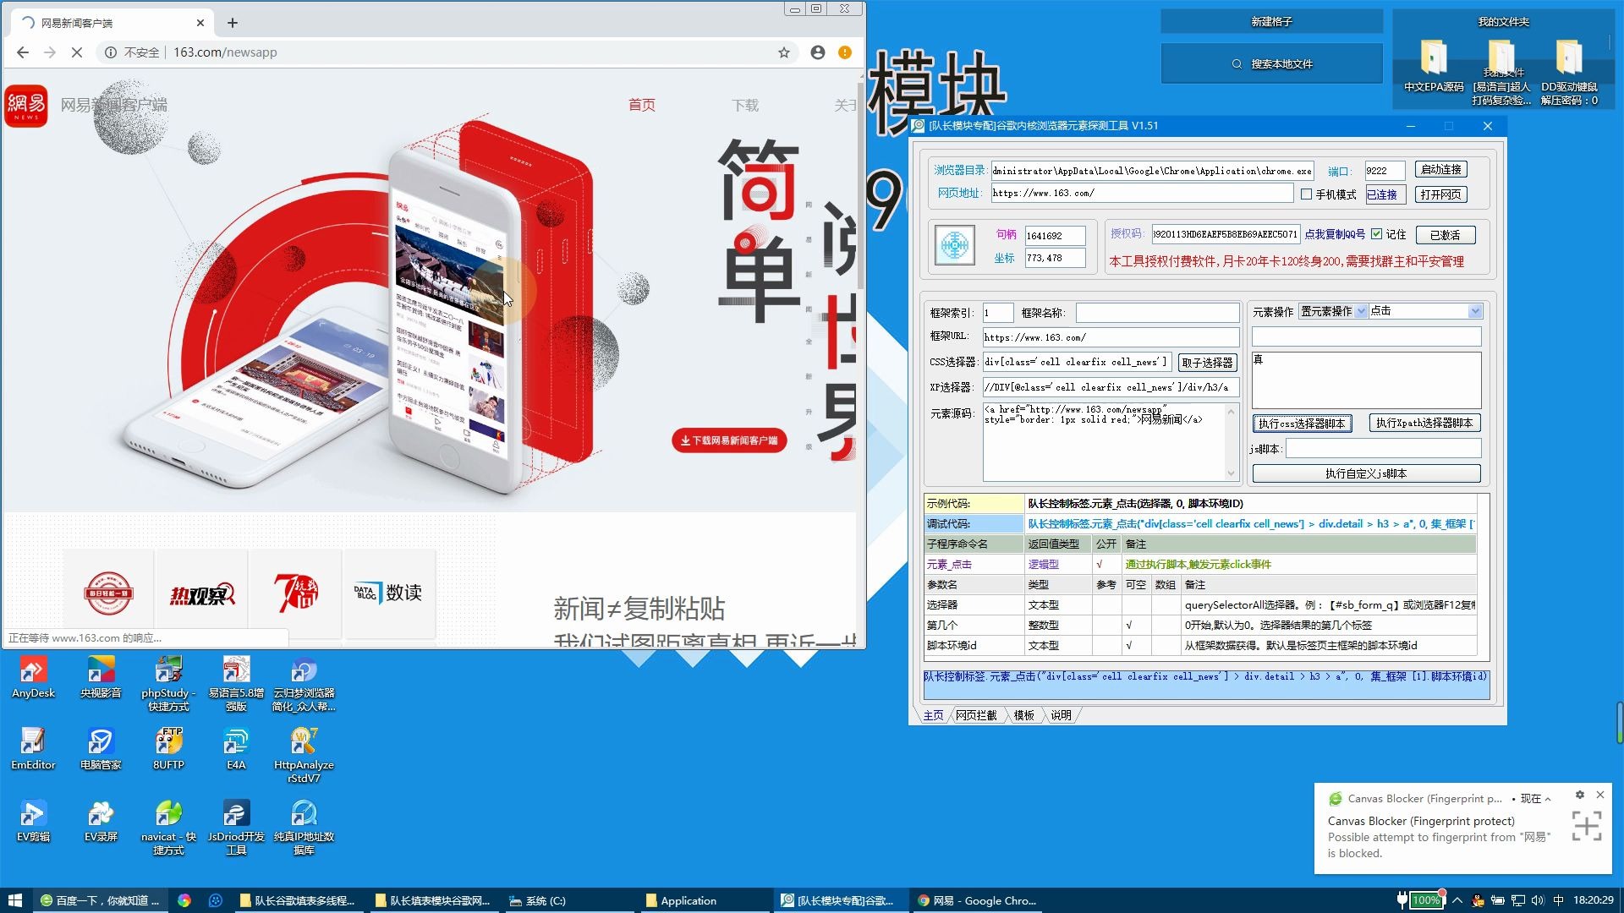This screenshot has height=913, width=1624.
Task: Open the 中文EPA源码 folder
Action: (1434, 66)
